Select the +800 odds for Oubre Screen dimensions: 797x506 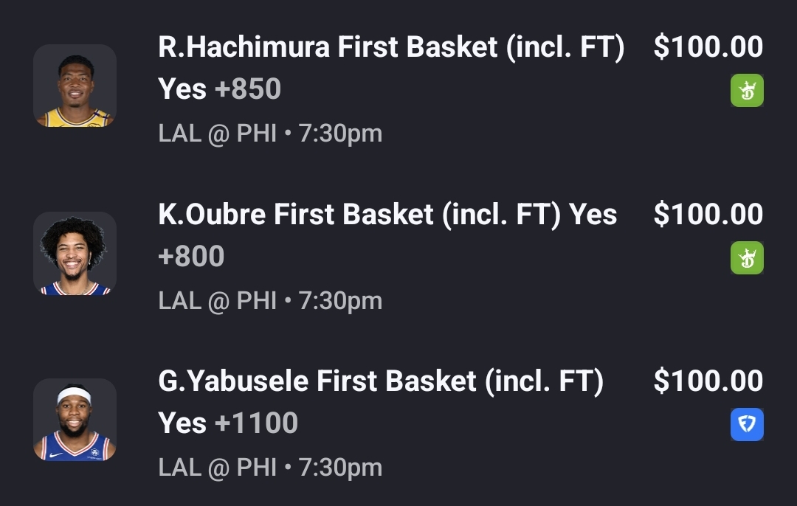[x=191, y=257]
